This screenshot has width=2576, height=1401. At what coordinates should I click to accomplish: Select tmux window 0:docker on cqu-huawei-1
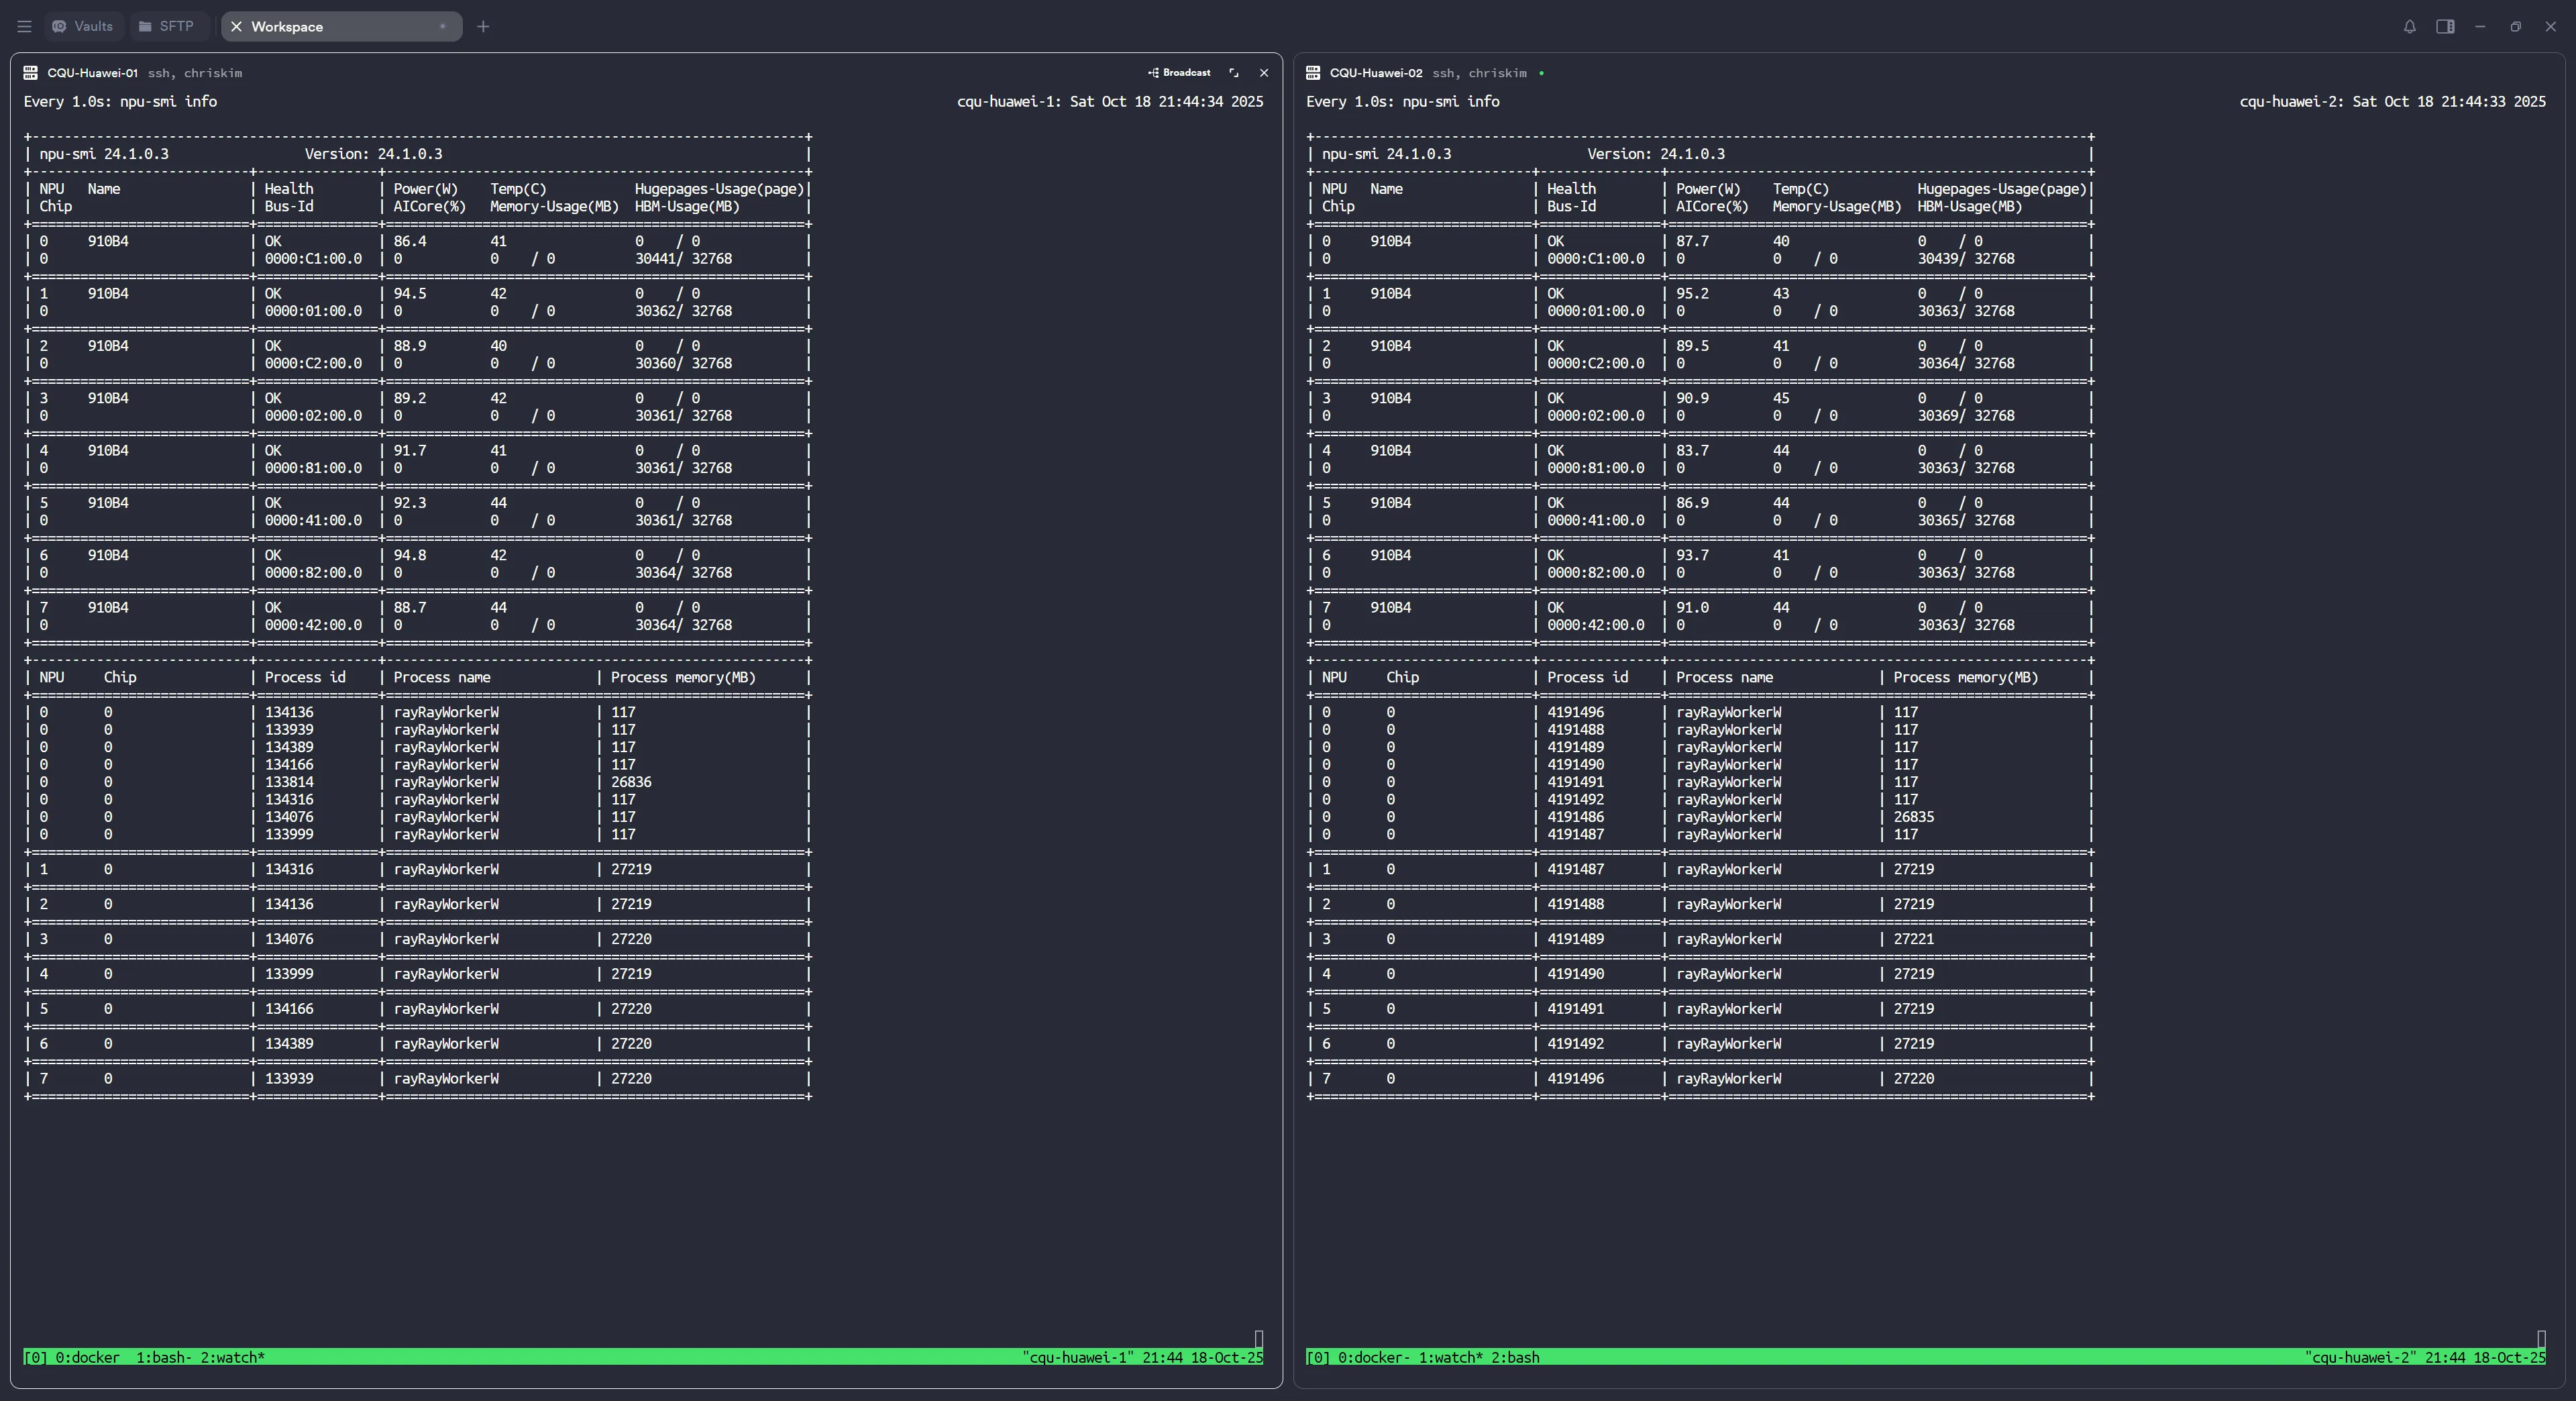pos(87,1357)
